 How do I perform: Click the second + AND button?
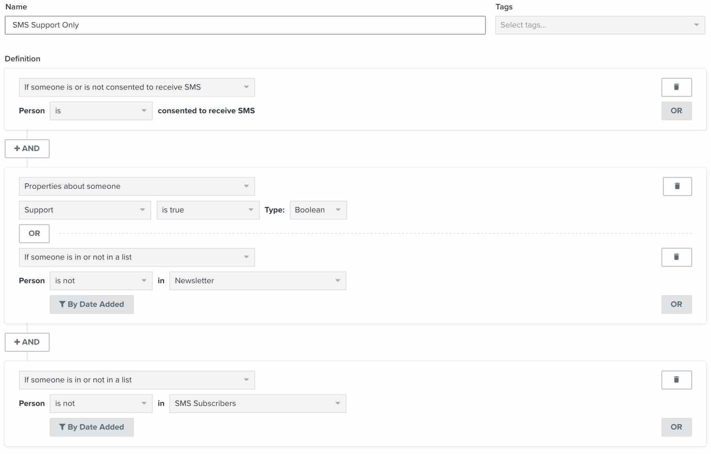click(x=27, y=342)
